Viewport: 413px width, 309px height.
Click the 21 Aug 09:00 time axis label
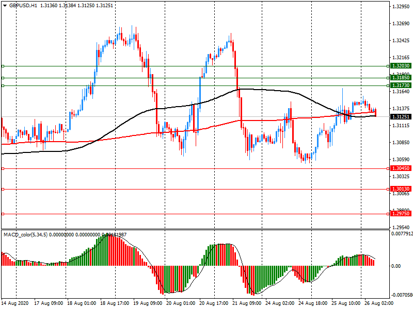point(247,303)
